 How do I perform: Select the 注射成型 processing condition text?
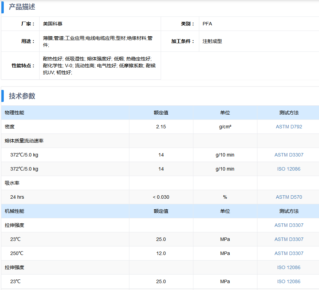[x=212, y=41]
